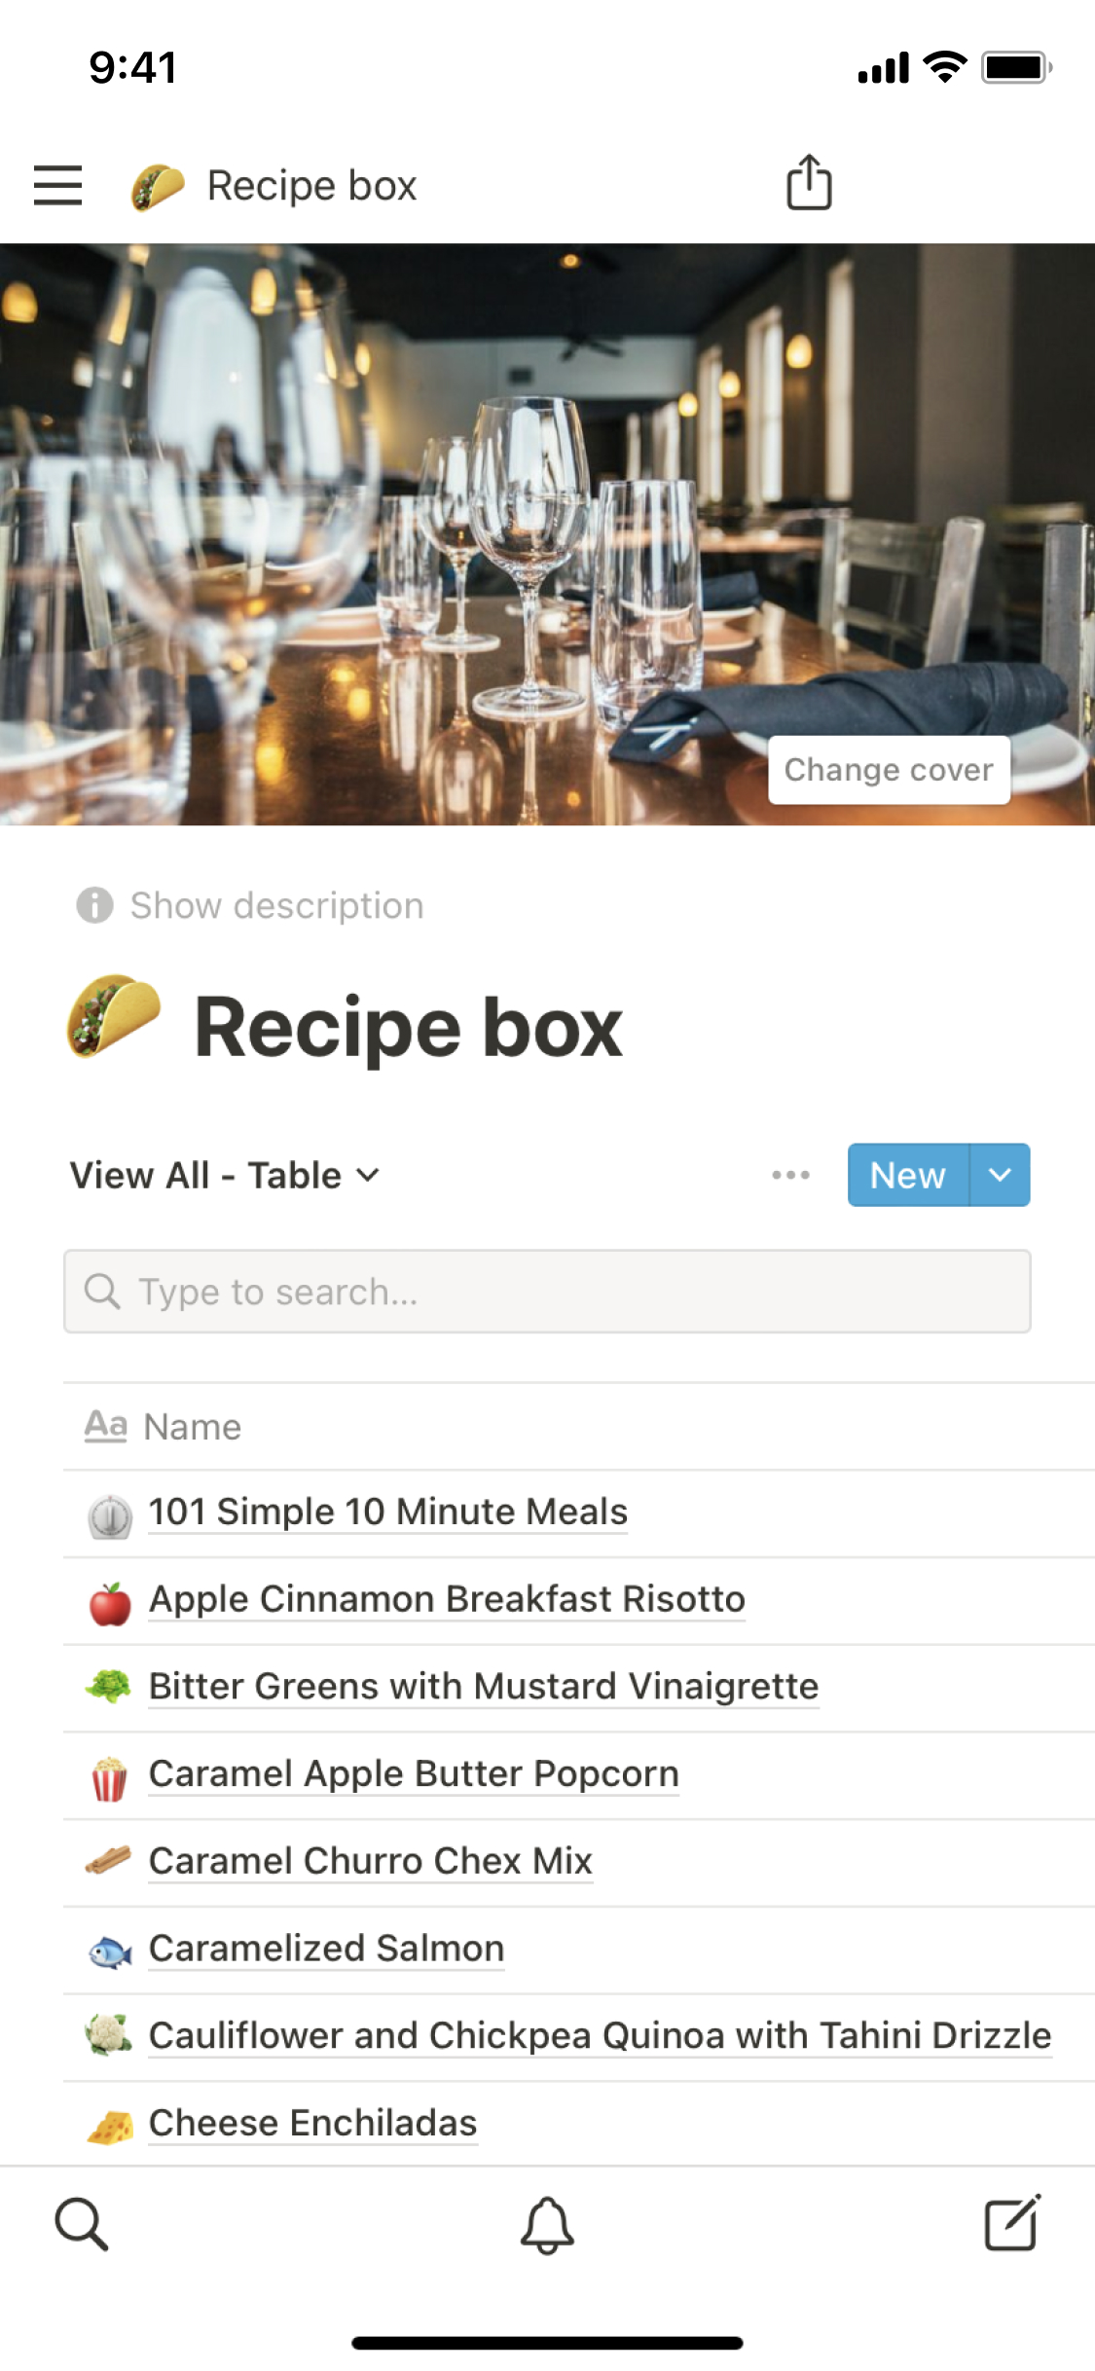Tap the Type to search field

[x=547, y=1291]
